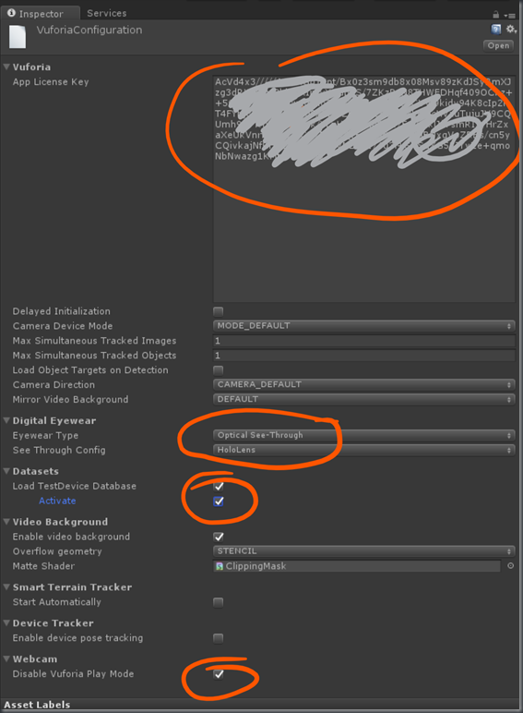The image size is (523, 713).
Task: Open the help reference book icon
Action: [496, 30]
